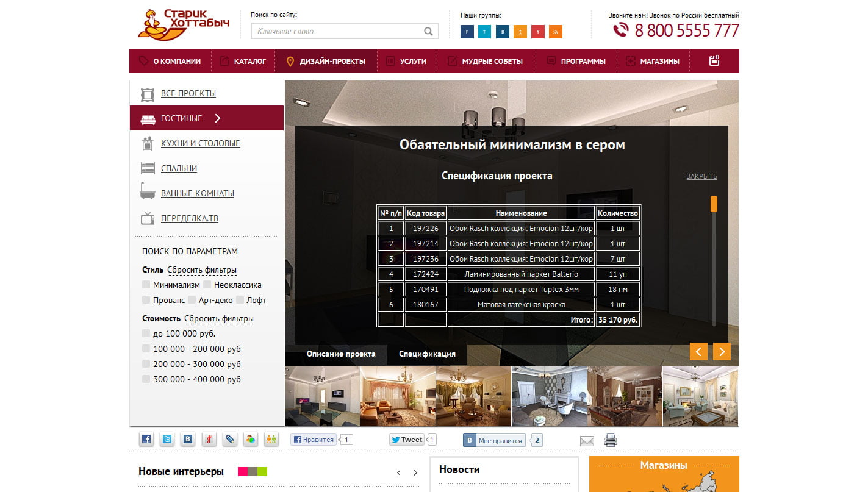Screen dimensions: 868x492
Task: Open the YouTube group icon in header
Action: pyautogui.click(x=537, y=32)
